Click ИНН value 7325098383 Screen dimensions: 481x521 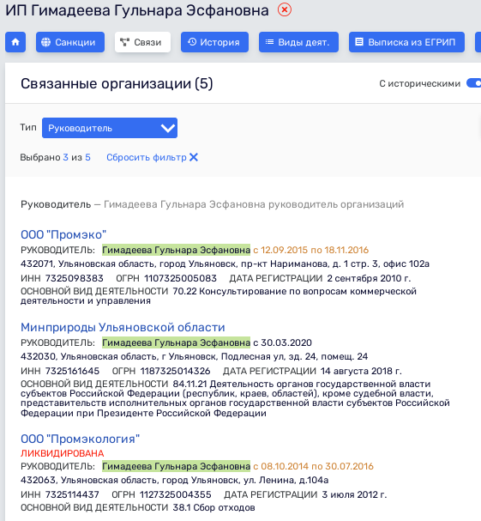coord(75,278)
